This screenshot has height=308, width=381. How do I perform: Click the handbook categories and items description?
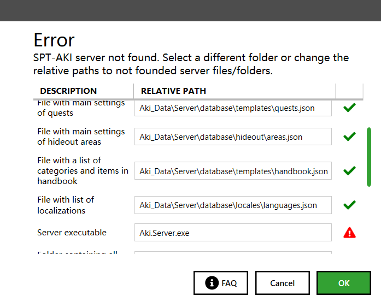(x=83, y=170)
